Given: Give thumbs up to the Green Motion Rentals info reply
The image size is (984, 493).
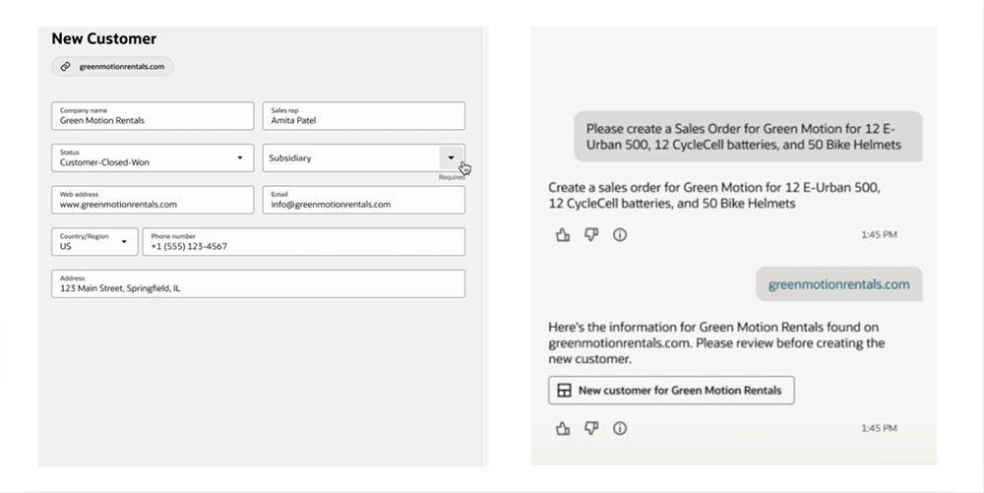Looking at the screenshot, I should [563, 428].
